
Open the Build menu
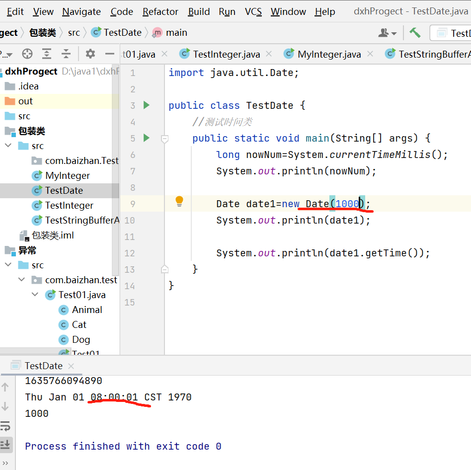[199, 12]
